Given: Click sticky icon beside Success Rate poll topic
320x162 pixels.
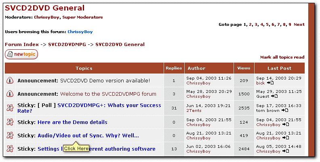Looking at the screenshot, I should pos(10,108).
